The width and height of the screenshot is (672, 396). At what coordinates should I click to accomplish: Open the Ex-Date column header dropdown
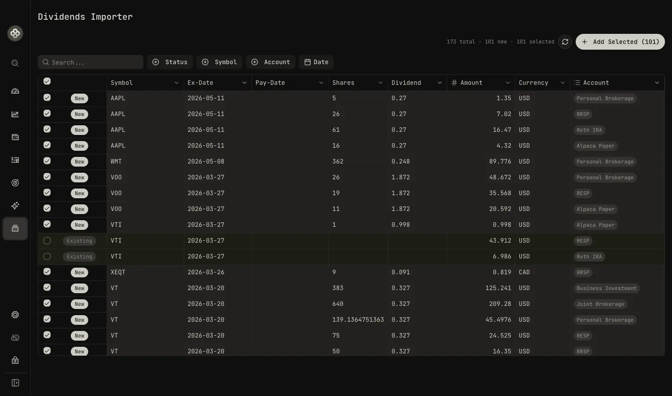[245, 83]
